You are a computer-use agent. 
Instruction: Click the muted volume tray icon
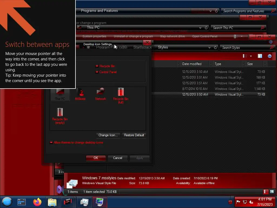(251, 202)
